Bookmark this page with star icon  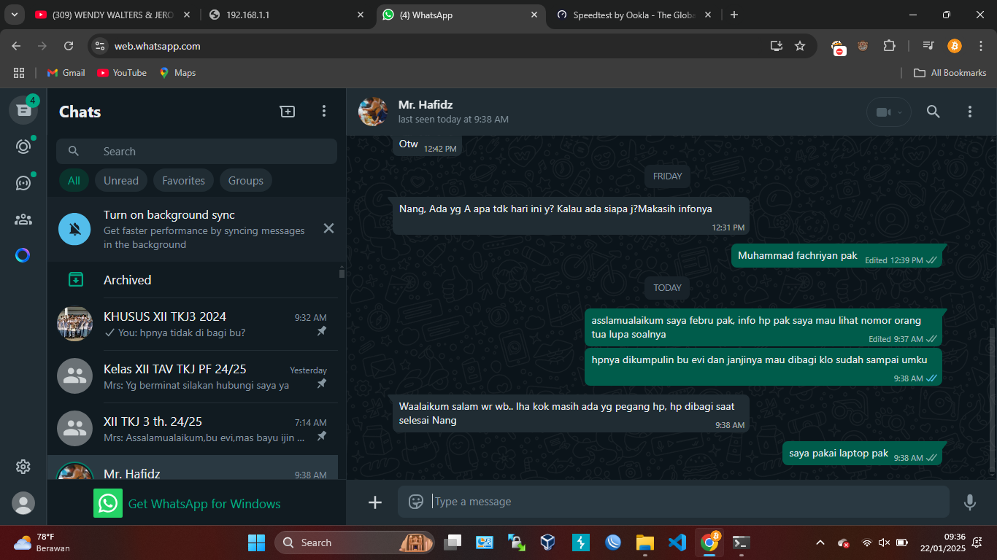coord(800,46)
